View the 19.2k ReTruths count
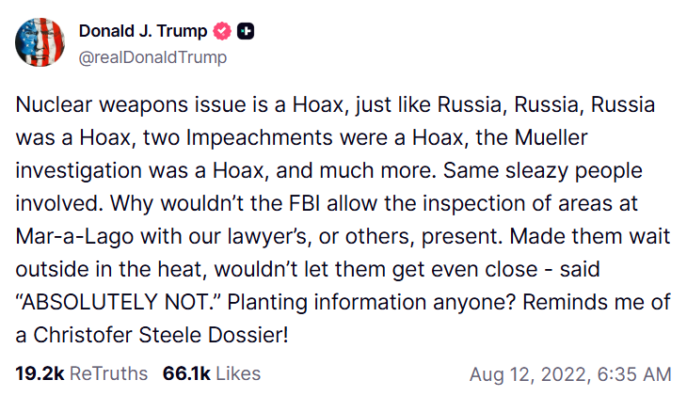The height and width of the screenshot is (396, 687). coord(39,373)
